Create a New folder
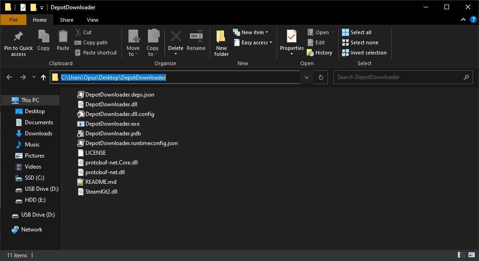The width and height of the screenshot is (479, 261). click(x=221, y=43)
